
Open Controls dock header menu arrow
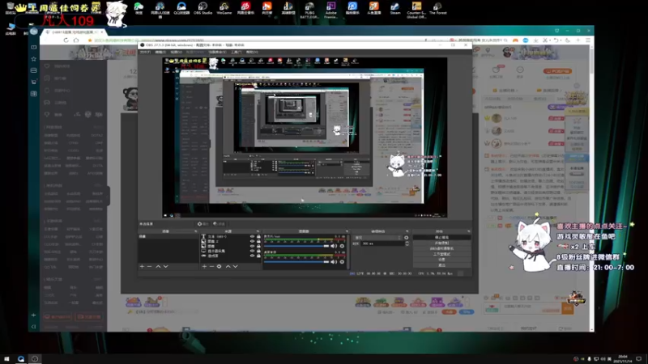coord(469,231)
